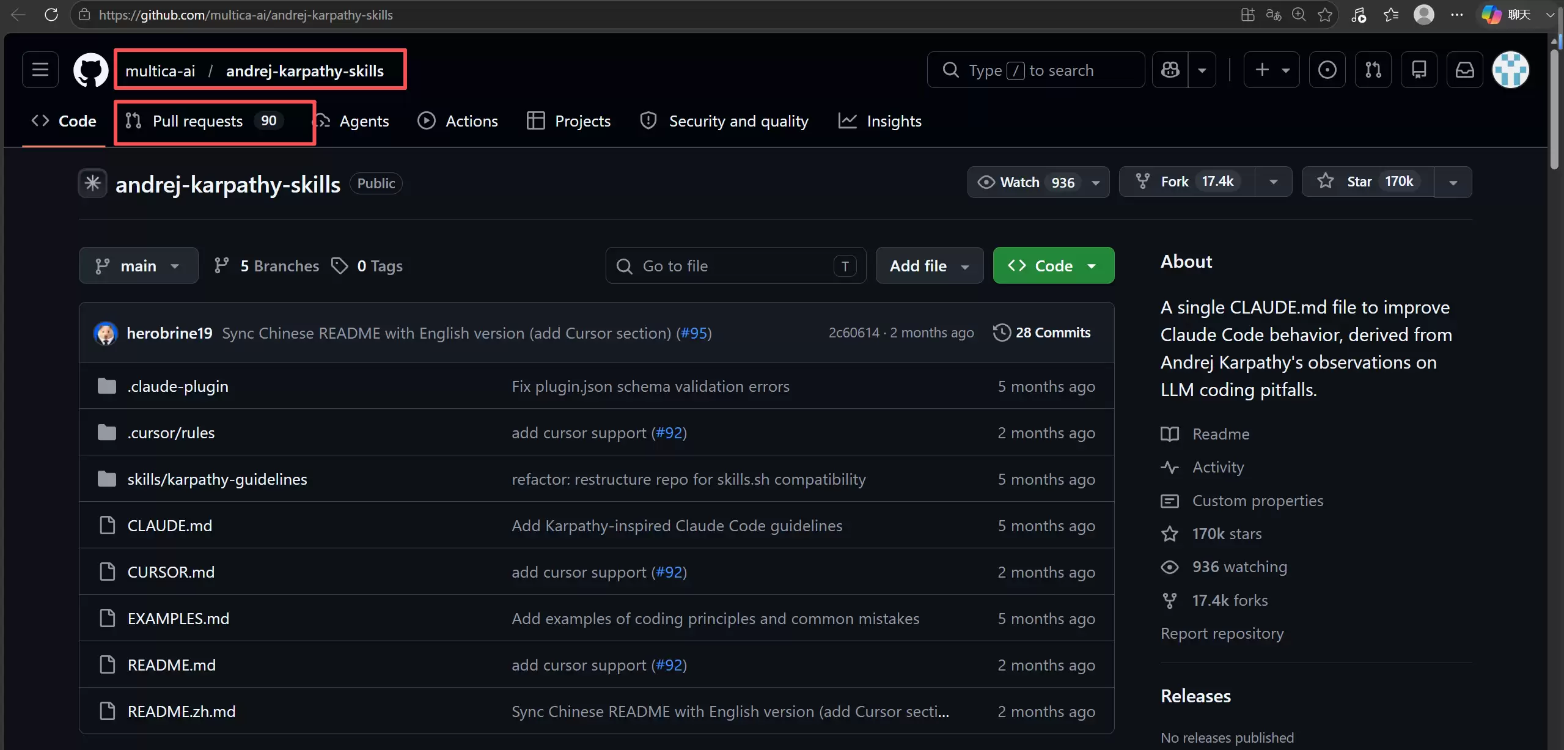Focus the Type / to search box
Image resolution: width=1564 pixels, height=750 pixels.
[1036, 70]
